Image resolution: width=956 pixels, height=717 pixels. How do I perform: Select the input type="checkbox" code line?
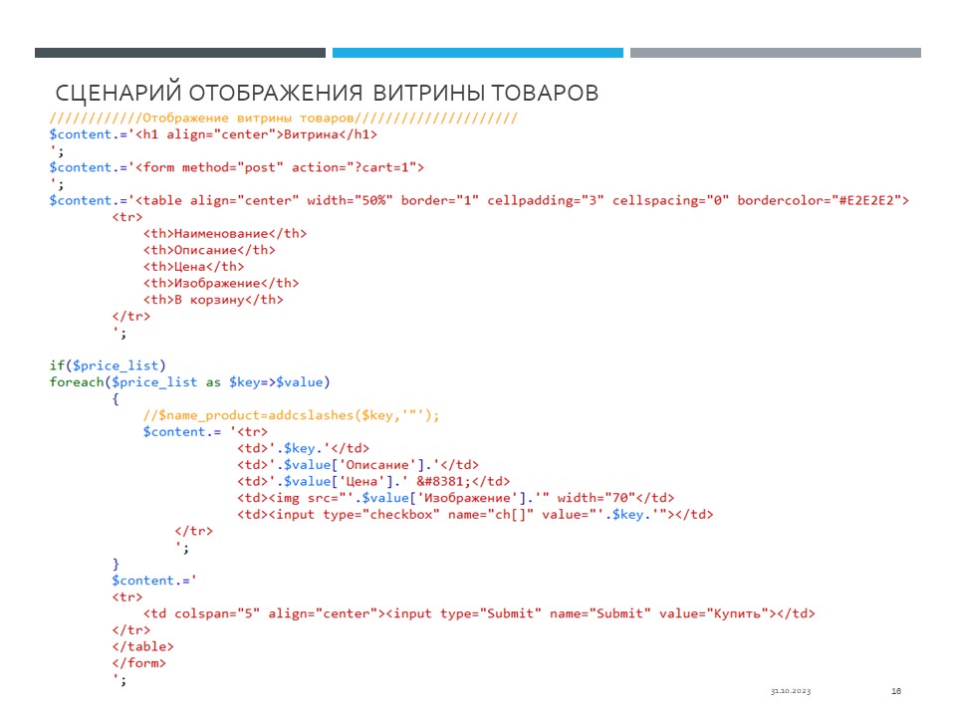[475, 514]
